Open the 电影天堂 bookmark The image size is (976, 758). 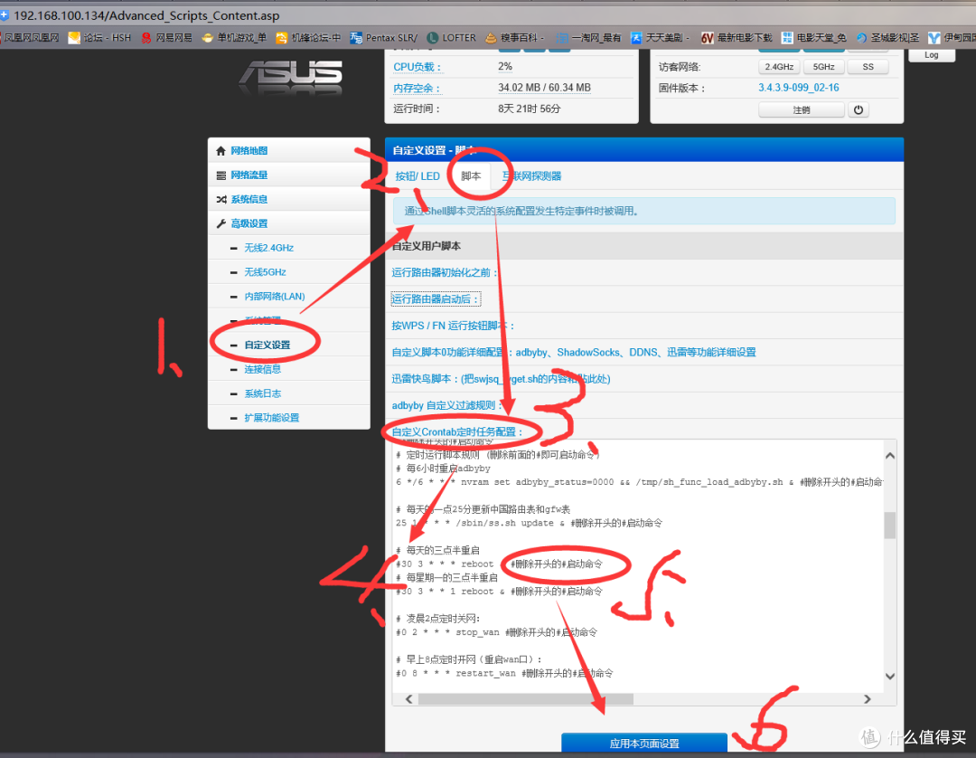coord(814,37)
